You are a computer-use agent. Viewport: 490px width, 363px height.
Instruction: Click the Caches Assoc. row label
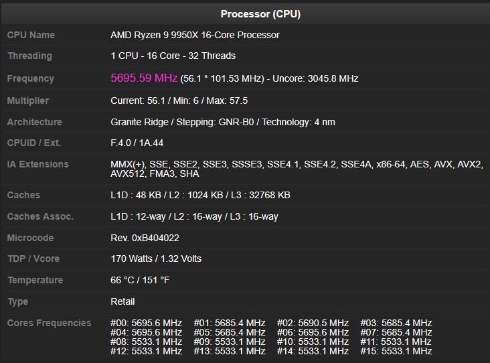pos(40,216)
